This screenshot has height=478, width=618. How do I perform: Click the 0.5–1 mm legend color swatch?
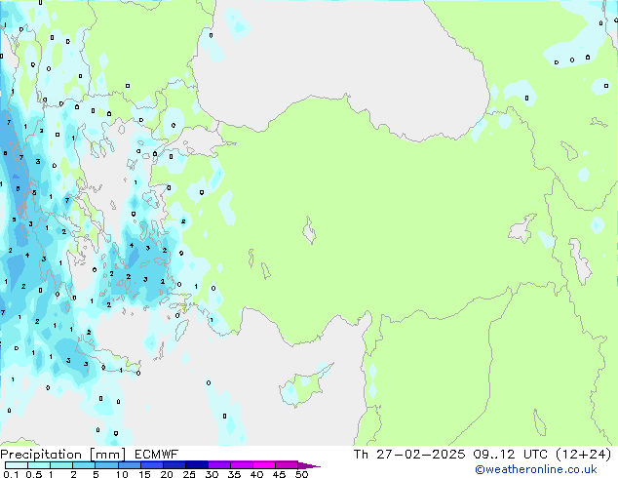pyautogui.click(x=39, y=465)
